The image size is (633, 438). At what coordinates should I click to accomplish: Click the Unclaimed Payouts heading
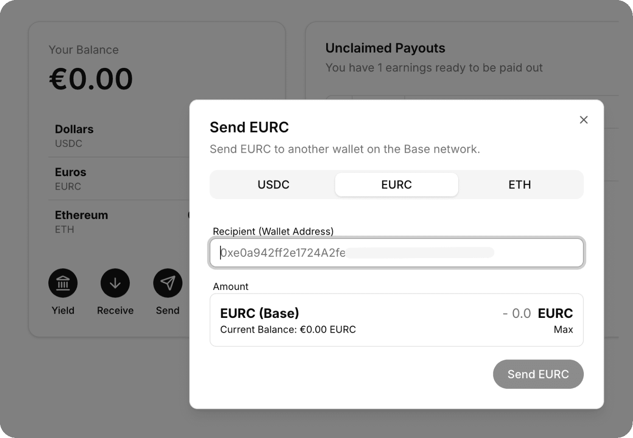[385, 48]
